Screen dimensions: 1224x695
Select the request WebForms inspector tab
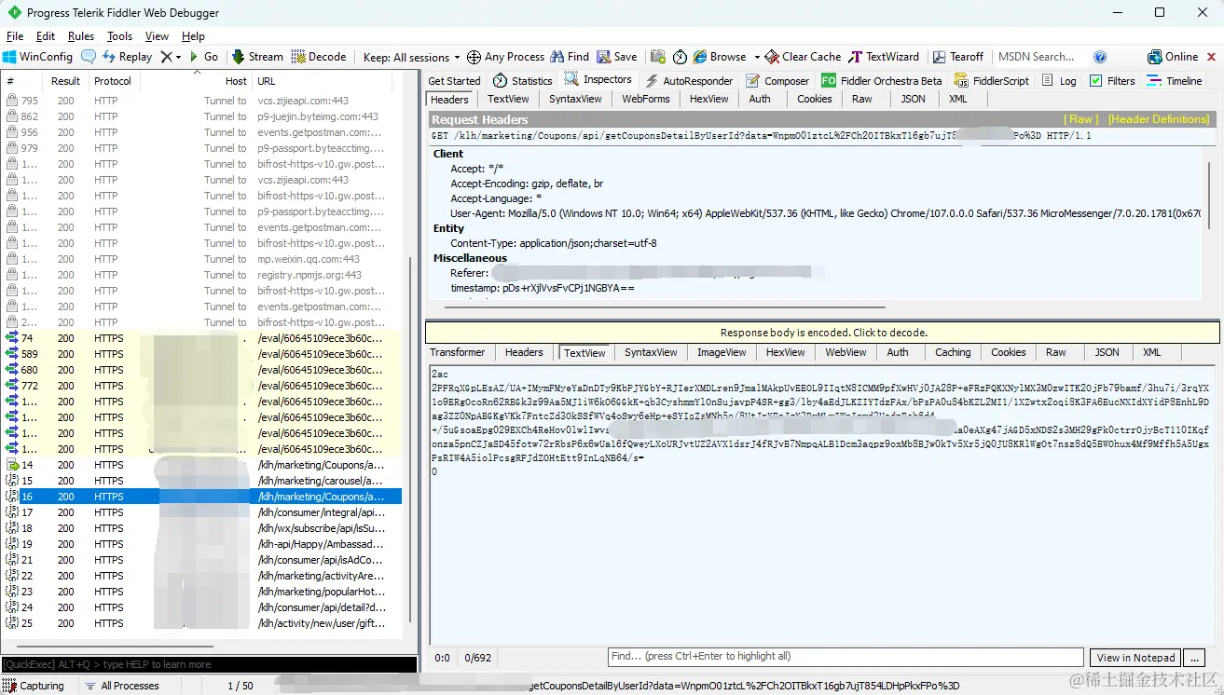(x=646, y=99)
